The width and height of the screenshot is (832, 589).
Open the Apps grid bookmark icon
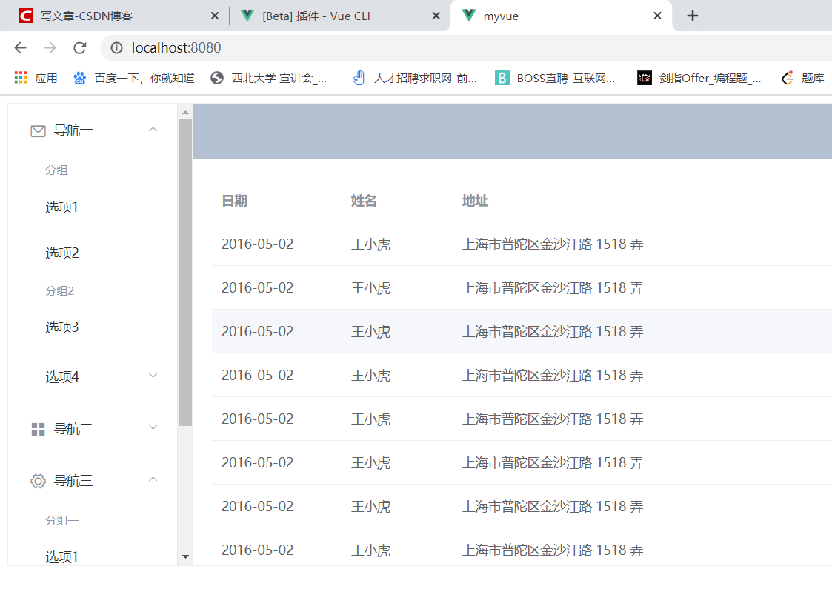click(x=21, y=78)
